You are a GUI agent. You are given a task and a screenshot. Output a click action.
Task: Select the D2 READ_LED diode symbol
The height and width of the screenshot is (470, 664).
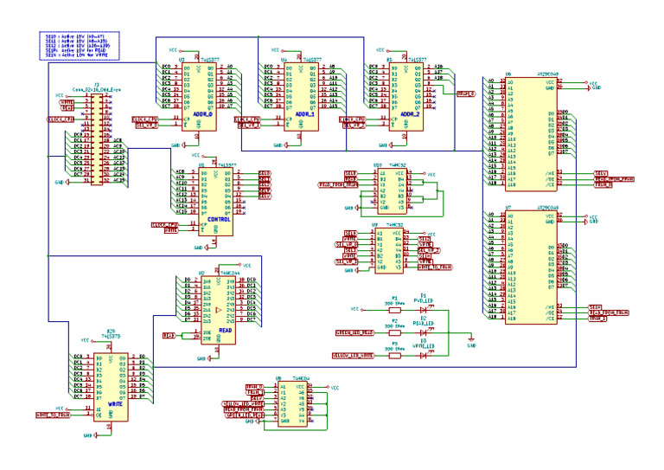pos(423,332)
